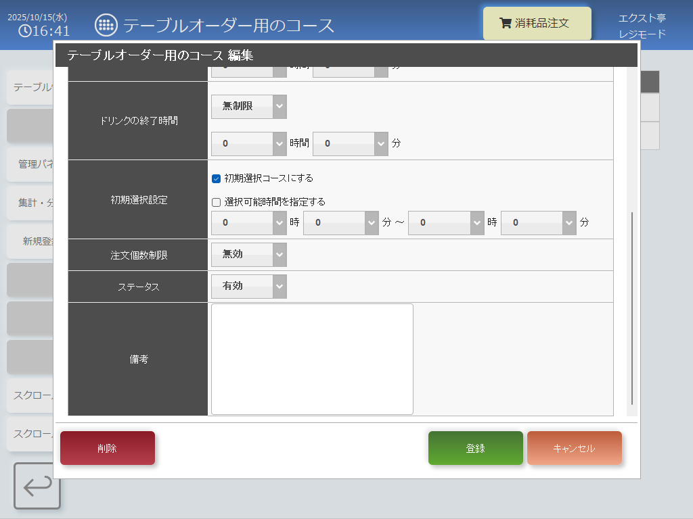Click the clock icon beside 16:41
The width and height of the screenshot is (693, 519).
(x=24, y=31)
